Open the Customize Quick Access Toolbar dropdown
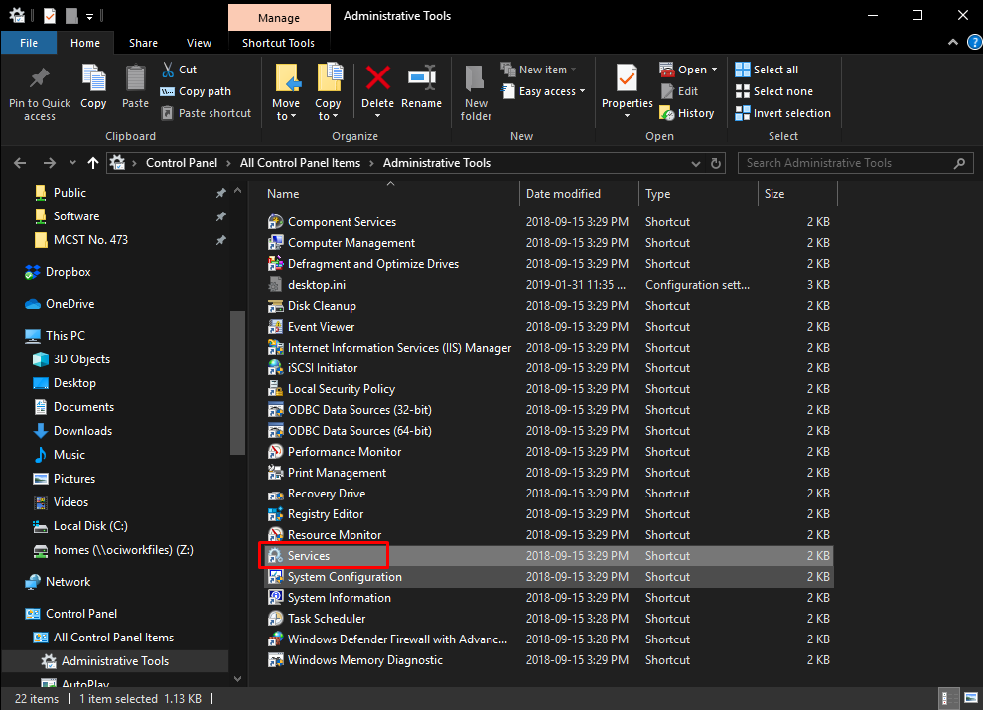This screenshot has height=710, width=983. pos(89,17)
